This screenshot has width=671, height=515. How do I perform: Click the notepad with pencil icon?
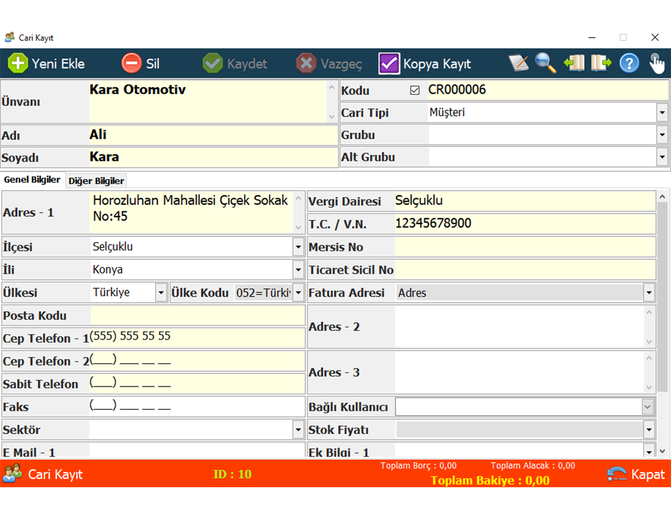coord(518,63)
